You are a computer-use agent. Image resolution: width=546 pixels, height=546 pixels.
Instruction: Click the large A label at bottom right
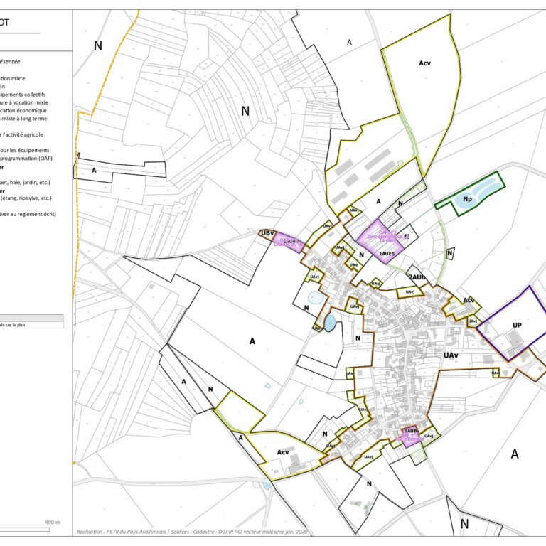515,454
